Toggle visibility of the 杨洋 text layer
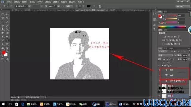191x107 pixels. 159,70
